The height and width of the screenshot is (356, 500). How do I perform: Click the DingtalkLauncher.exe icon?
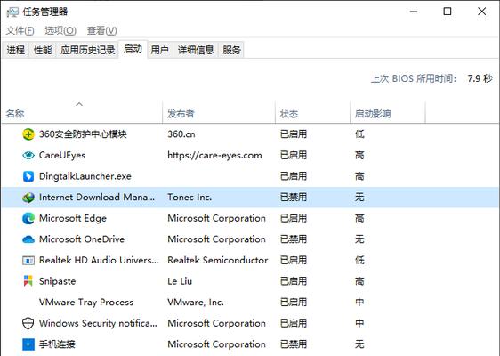(x=28, y=176)
